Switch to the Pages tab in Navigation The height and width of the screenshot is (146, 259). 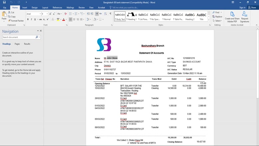pos(17,44)
